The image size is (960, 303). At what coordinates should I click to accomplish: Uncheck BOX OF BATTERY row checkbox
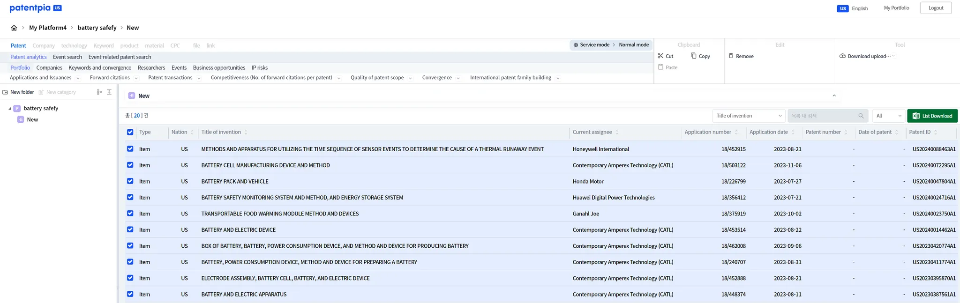(x=130, y=246)
